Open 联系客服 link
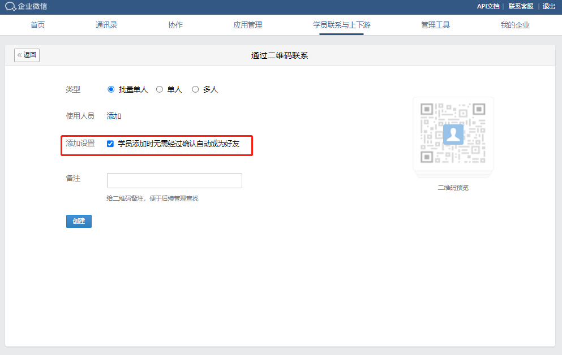The height and width of the screenshot is (355, 562). [521, 6]
